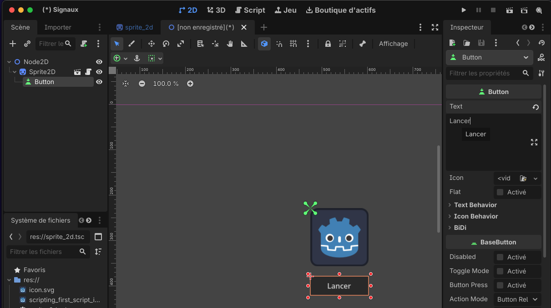Enable the Flat checkbox
This screenshot has height=308, width=551.
click(x=500, y=192)
